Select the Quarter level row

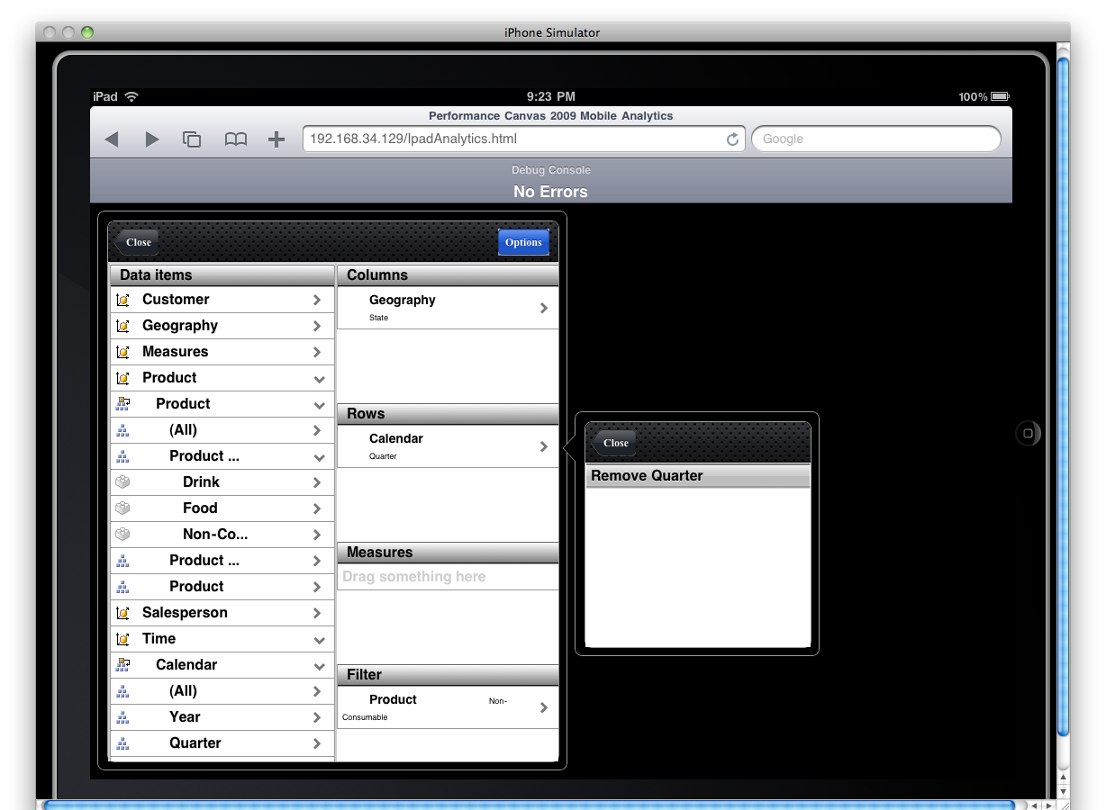(x=222, y=743)
